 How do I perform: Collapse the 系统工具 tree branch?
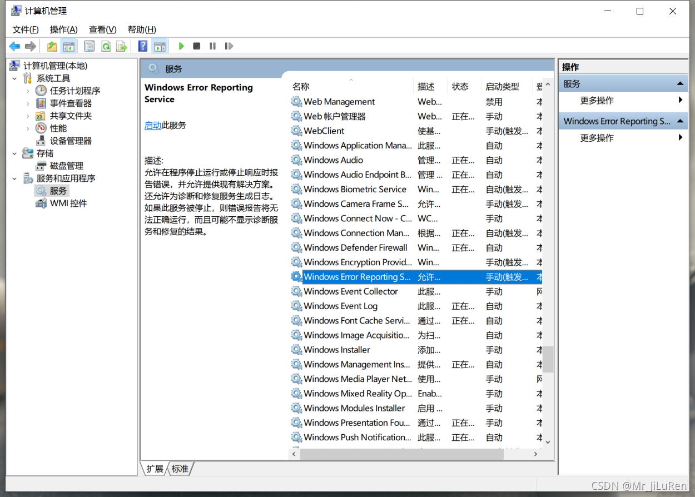click(x=14, y=78)
